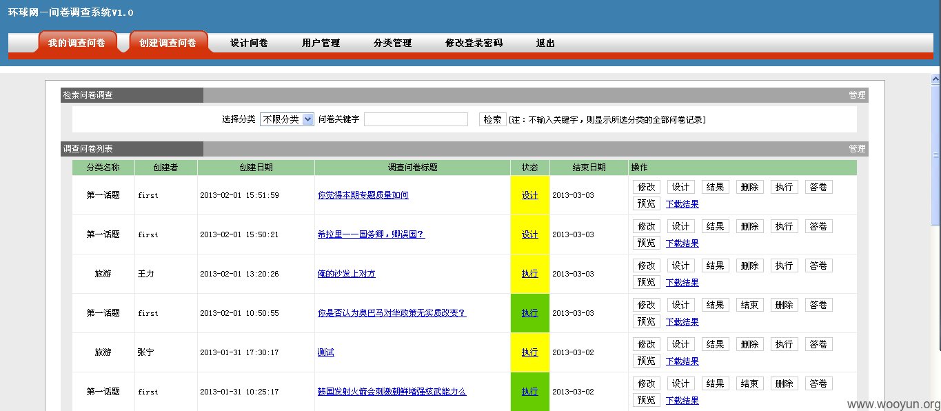Click 设计 button for 你觉得本期专题质量如何
This screenshot has height=411, width=941.
[x=680, y=187]
